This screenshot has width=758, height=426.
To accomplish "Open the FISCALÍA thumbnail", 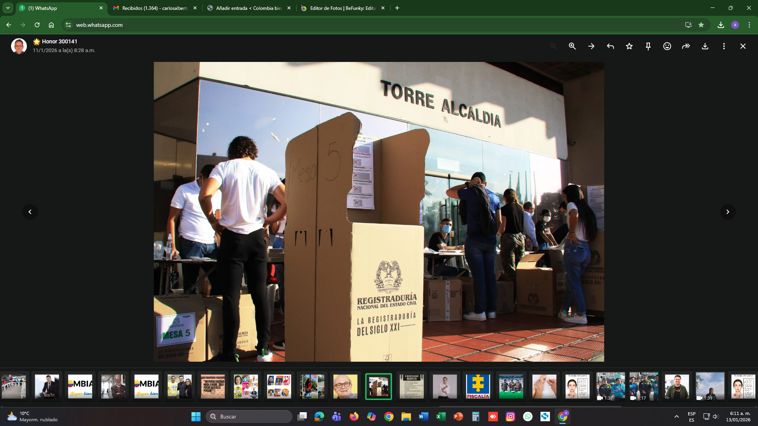I will [x=478, y=386].
